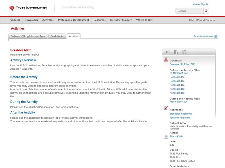Click the author icon beside Shana Keith
Image resolution: width=225 pixels, height=168 pixels.
[x=166, y=137]
